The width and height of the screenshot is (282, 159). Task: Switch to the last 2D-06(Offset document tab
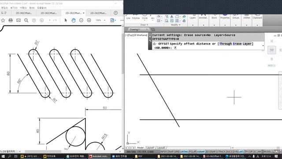click(x=98, y=13)
